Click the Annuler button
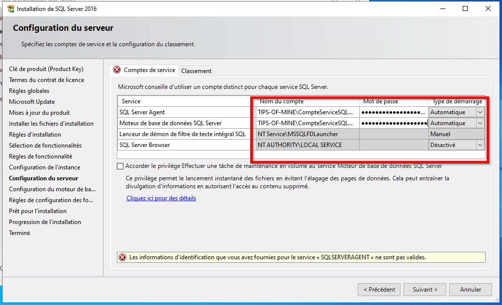 point(471,290)
